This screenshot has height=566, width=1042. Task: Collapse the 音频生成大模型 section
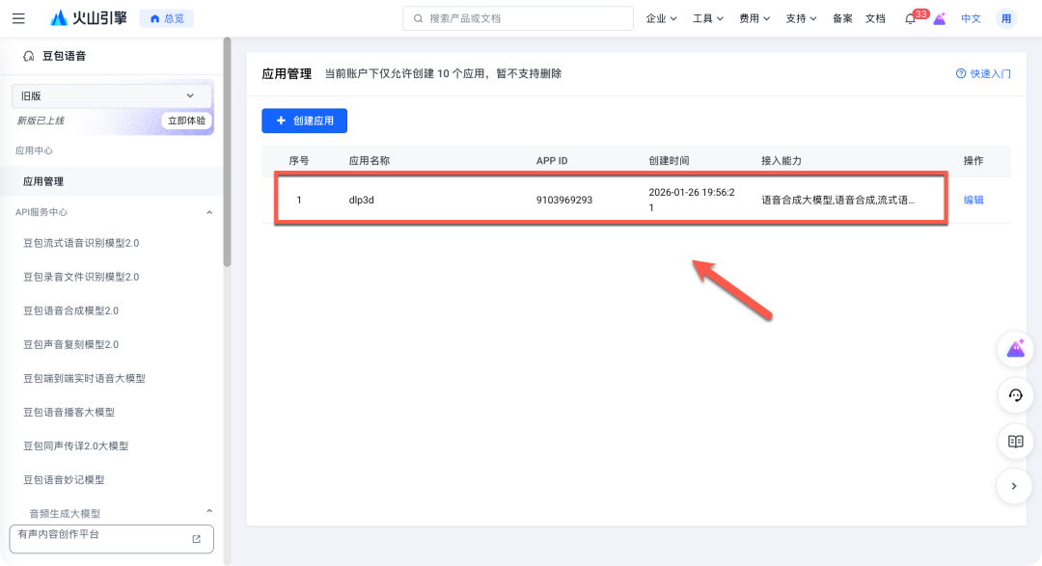pyautogui.click(x=209, y=512)
